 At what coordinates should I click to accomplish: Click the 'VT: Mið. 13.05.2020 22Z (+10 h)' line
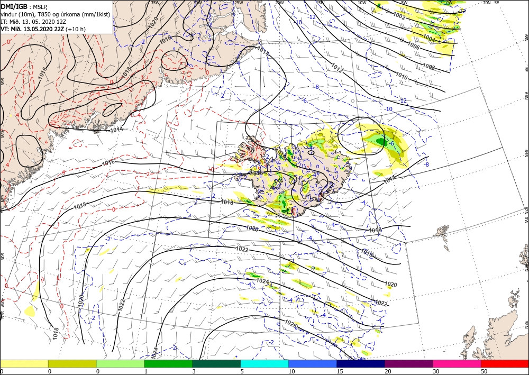click(43, 29)
